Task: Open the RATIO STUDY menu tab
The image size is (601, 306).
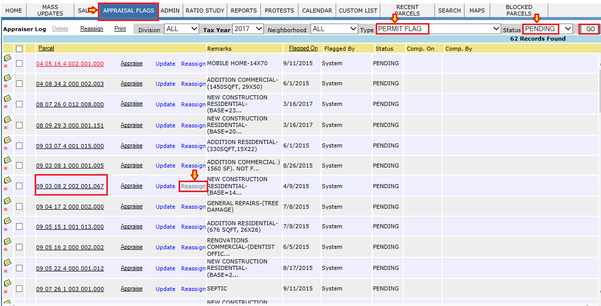Action: click(x=205, y=11)
